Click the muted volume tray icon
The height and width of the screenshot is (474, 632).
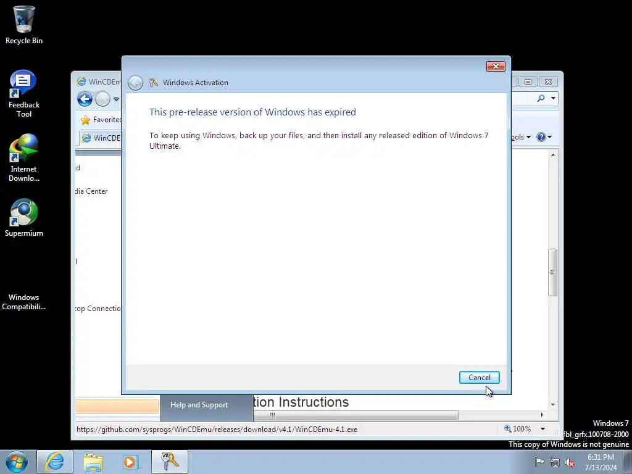[570, 462]
